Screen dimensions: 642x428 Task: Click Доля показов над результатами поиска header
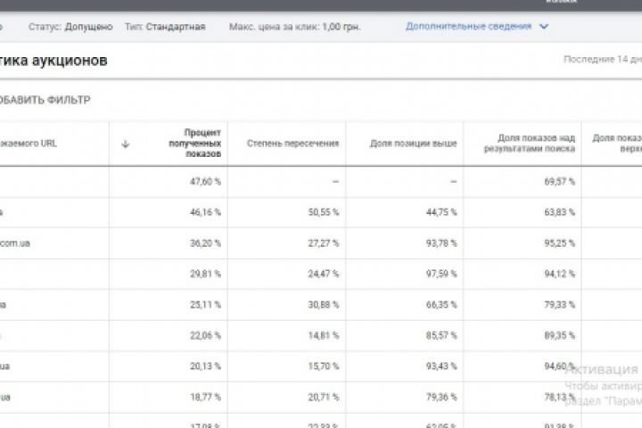(530, 144)
